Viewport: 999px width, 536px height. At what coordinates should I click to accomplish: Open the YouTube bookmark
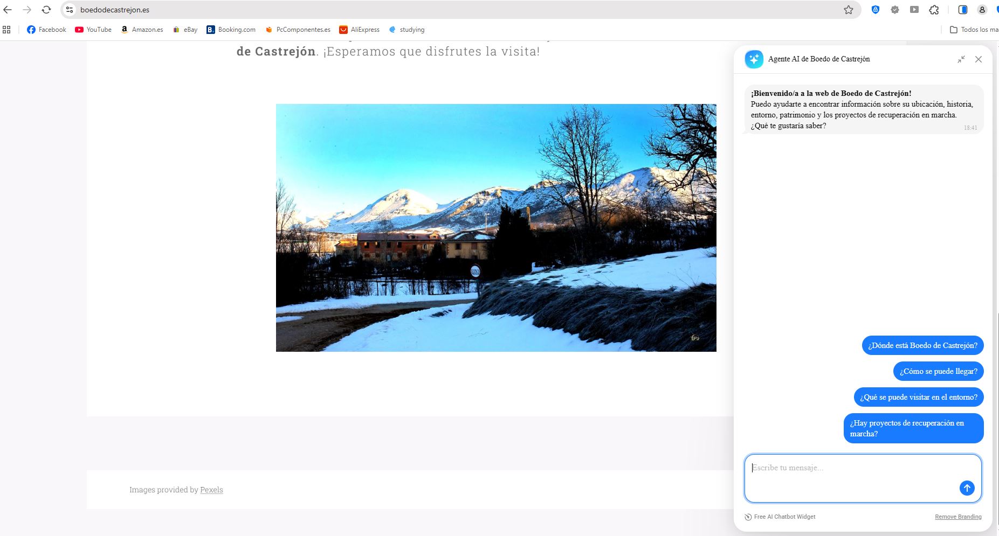[x=93, y=30]
